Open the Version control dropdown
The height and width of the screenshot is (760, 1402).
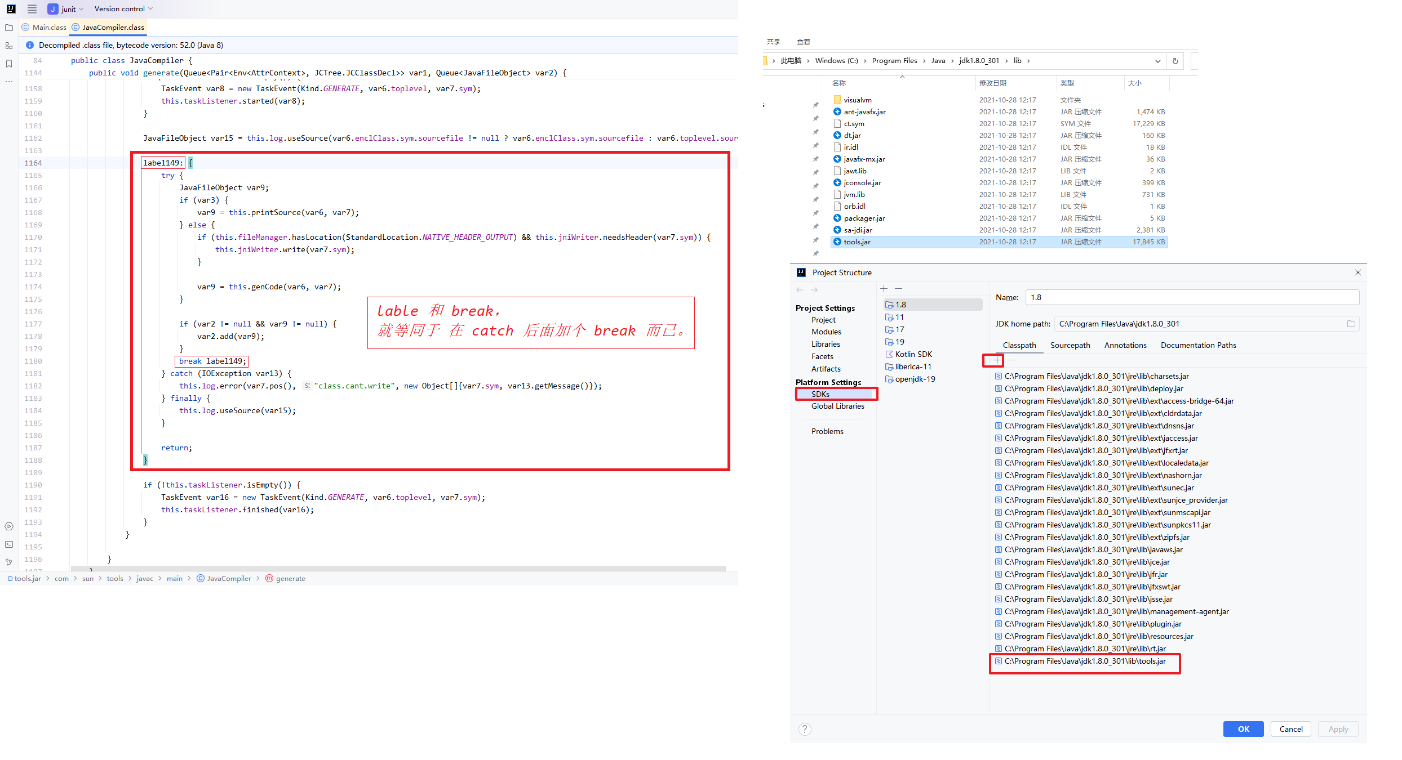[123, 9]
